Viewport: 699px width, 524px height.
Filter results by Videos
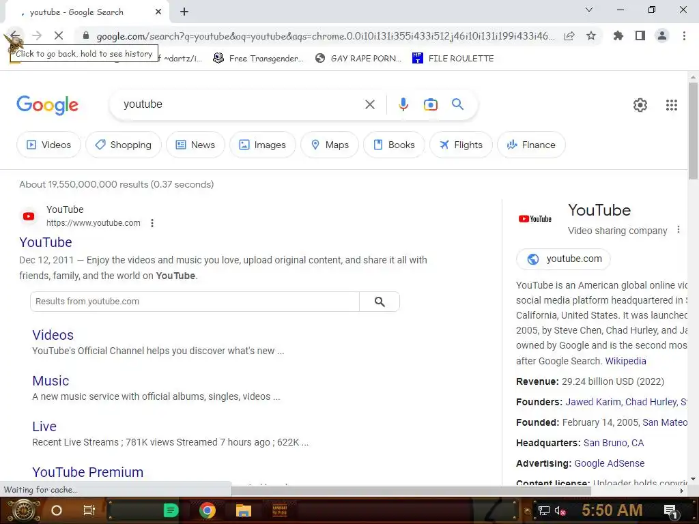click(48, 145)
